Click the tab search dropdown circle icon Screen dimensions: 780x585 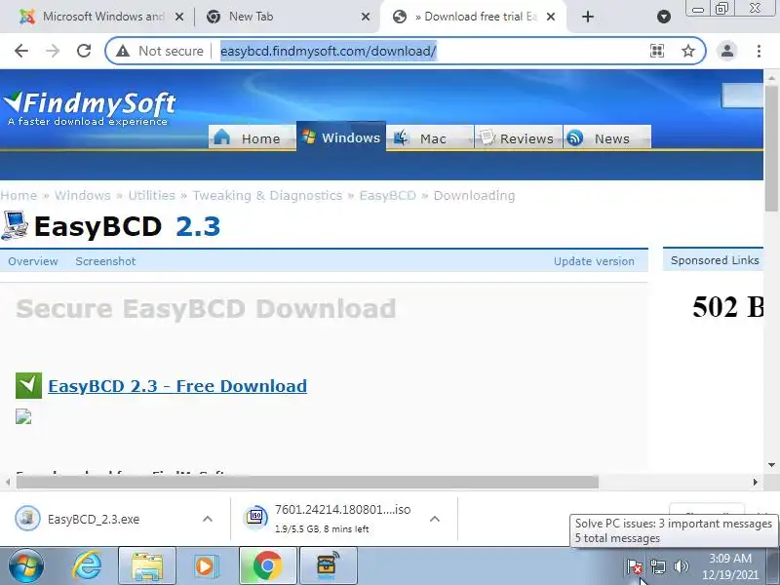(x=664, y=17)
